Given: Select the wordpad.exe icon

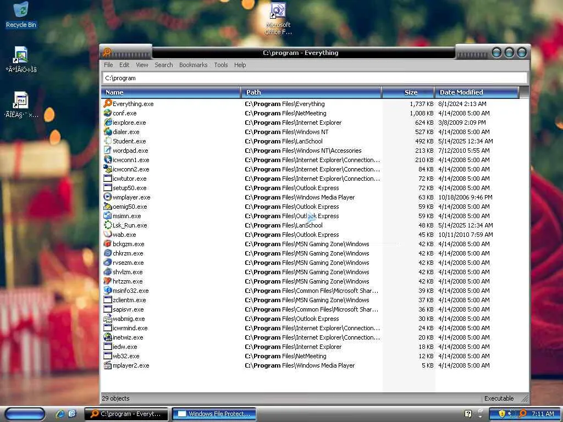Looking at the screenshot, I should 108,151.
